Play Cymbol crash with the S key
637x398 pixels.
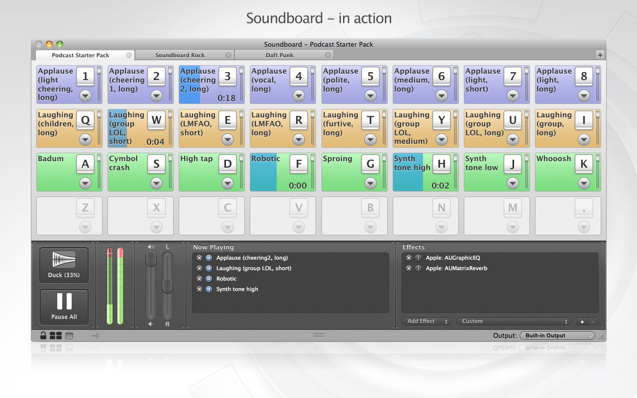click(156, 164)
